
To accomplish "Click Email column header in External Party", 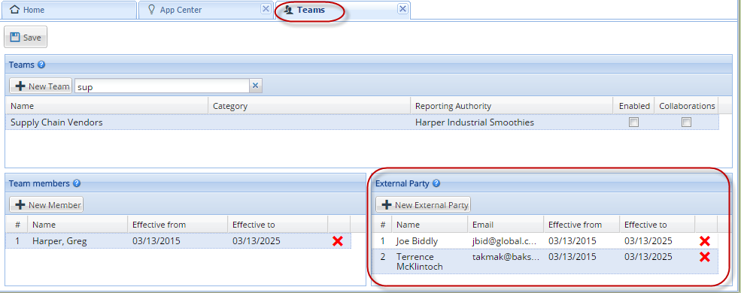I will pyautogui.click(x=506, y=225).
